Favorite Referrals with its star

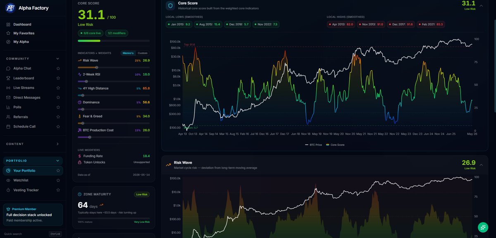coord(58,117)
